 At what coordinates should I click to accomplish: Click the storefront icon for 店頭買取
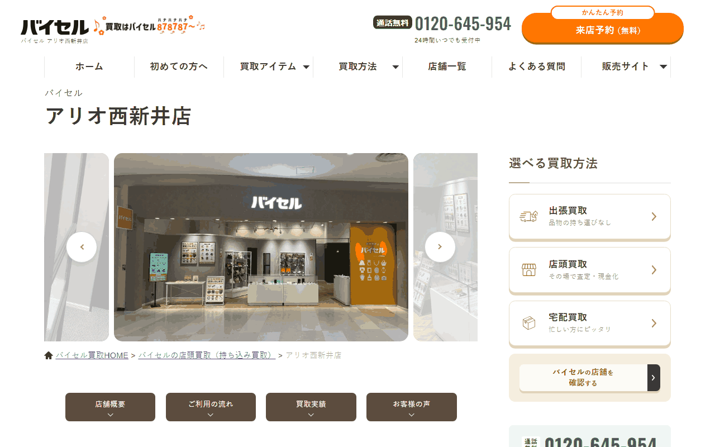pyautogui.click(x=528, y=270)
